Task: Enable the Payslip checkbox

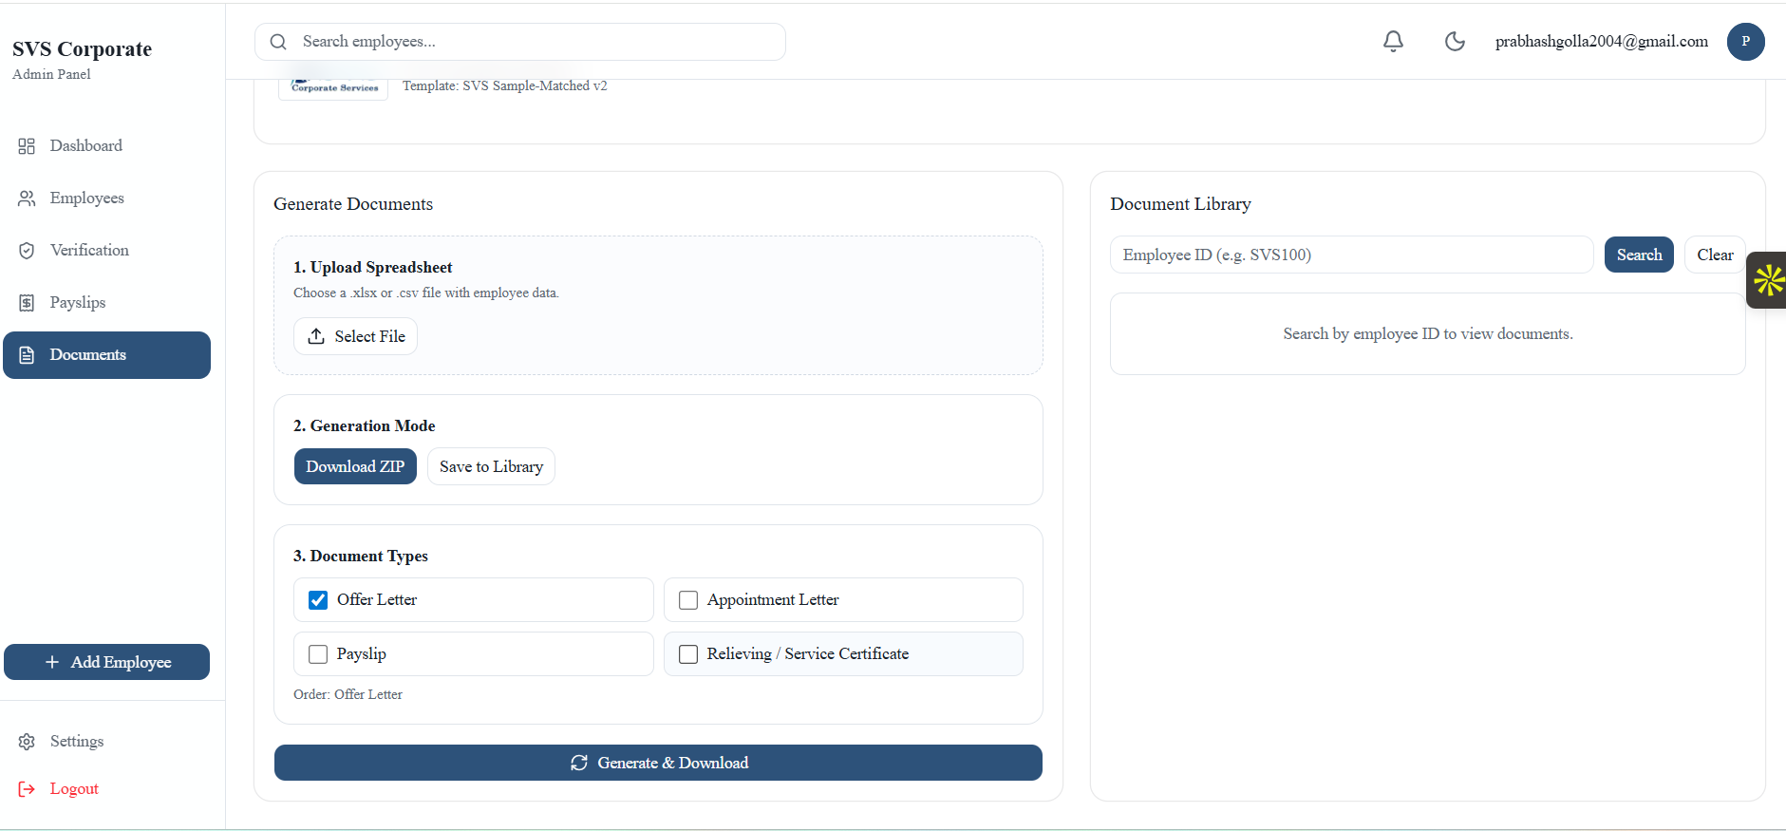Action: coord(318,654)
